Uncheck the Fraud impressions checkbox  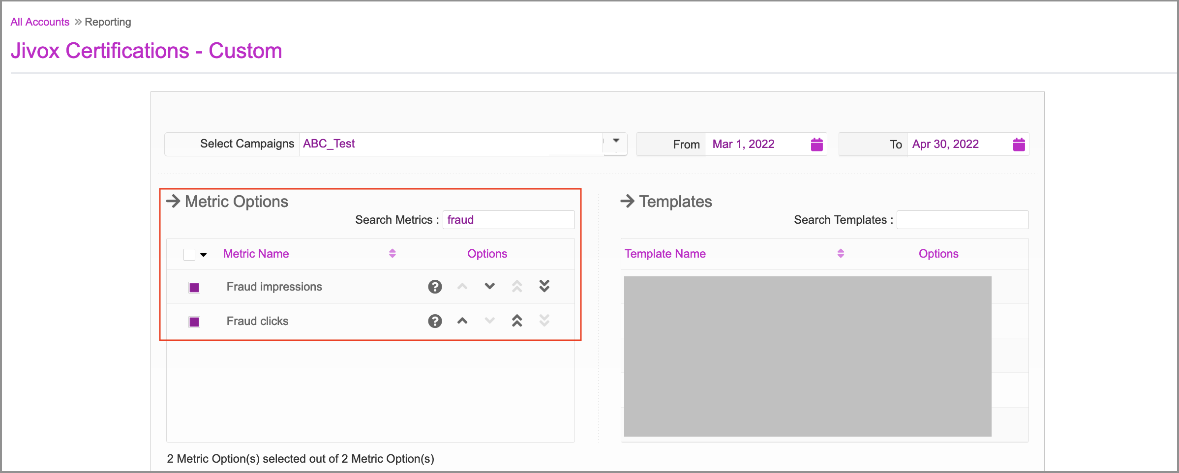pos(194,288)
